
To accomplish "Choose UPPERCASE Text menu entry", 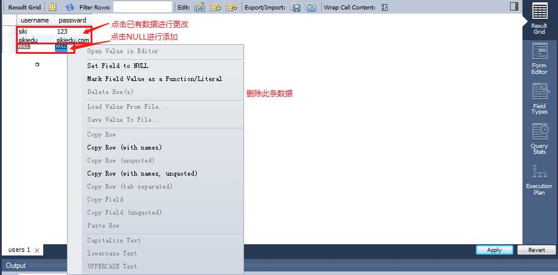I will pyautogui.click(x=112, y=266).
